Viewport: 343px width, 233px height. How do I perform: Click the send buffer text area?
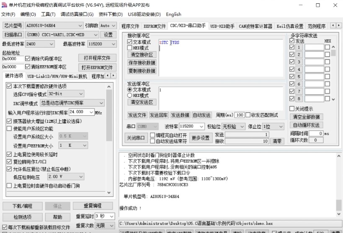pos(221,98)
